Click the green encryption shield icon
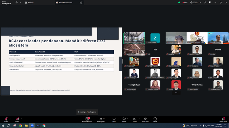Screen dimensions: 229x128 pos(179,2)
